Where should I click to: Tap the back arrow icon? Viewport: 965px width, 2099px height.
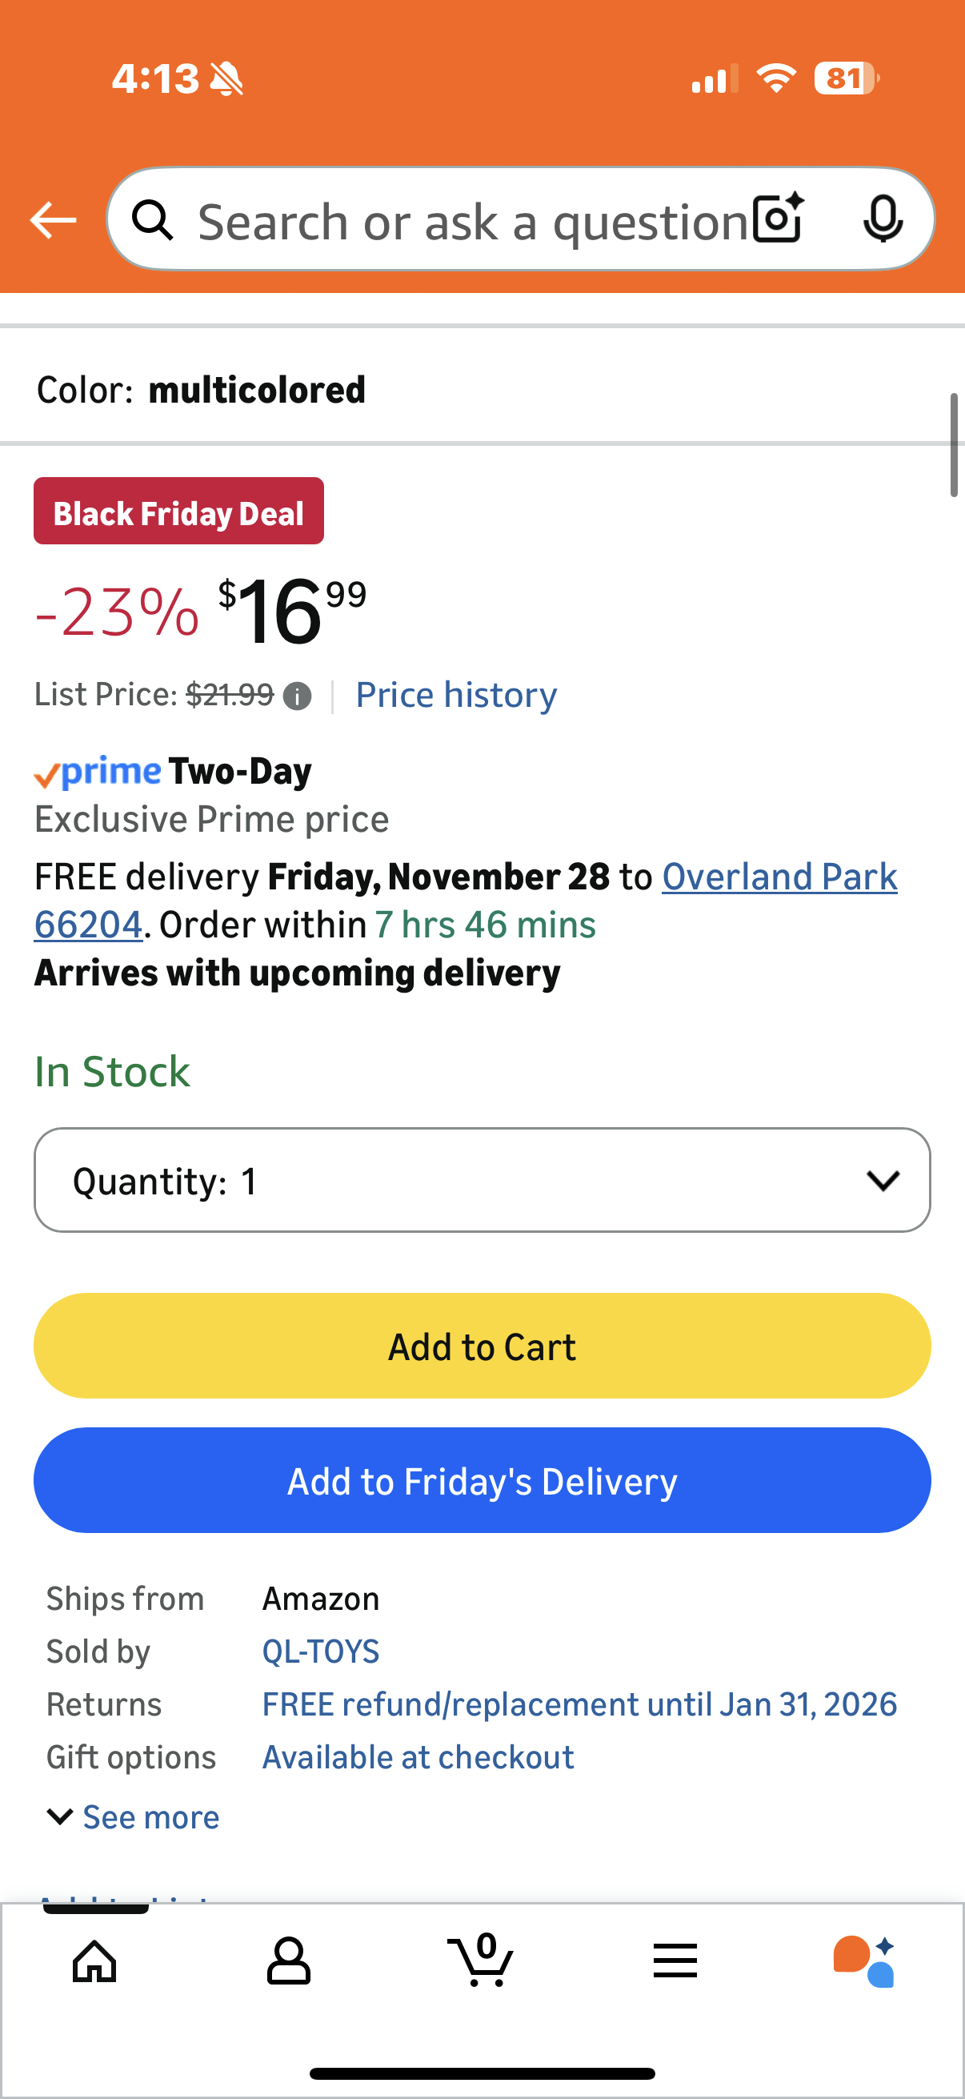click(x=53, y=220)
